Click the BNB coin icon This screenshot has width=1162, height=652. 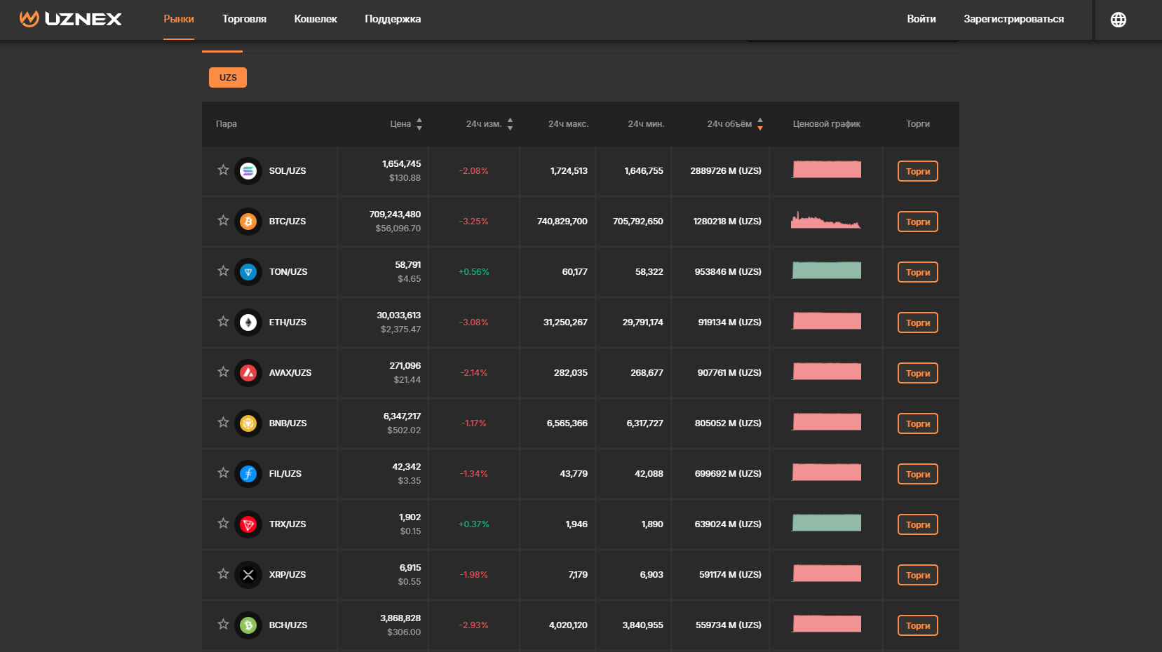(x=248, y=423)
